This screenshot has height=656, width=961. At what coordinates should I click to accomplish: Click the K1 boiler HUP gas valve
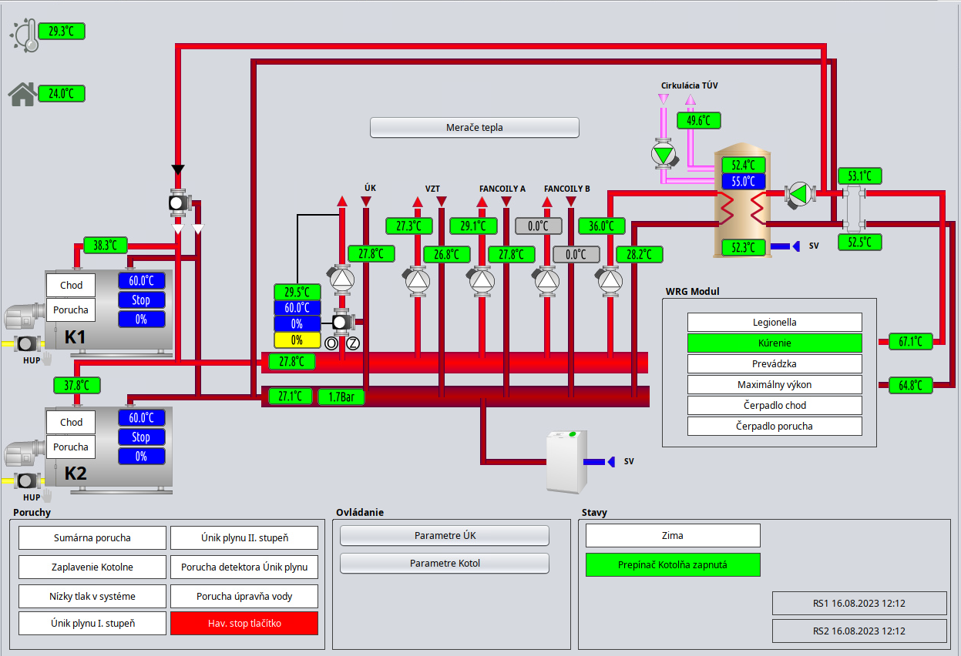pos(28,343)
